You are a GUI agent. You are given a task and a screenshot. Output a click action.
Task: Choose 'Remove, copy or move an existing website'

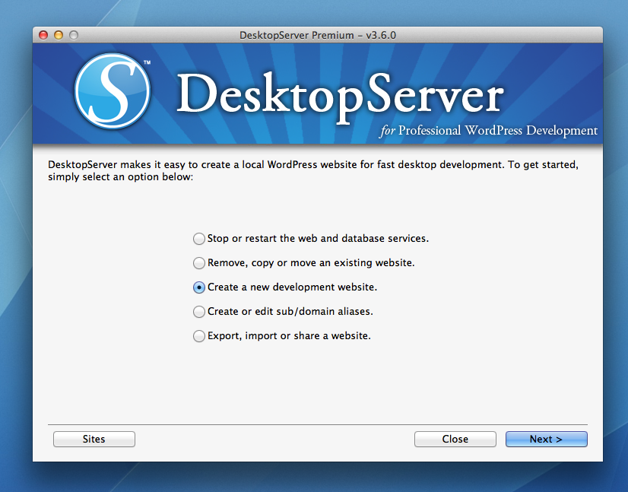pyautogui.click(x=199, y=263)
